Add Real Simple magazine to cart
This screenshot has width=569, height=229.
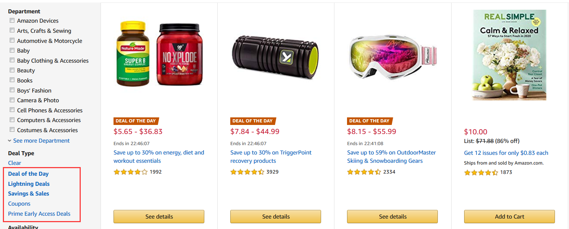pos(509,217)
